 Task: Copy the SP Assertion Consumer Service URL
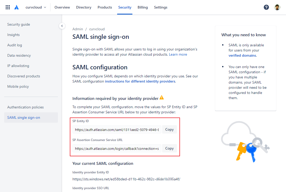pyautogui.click(x=169, y=148)
